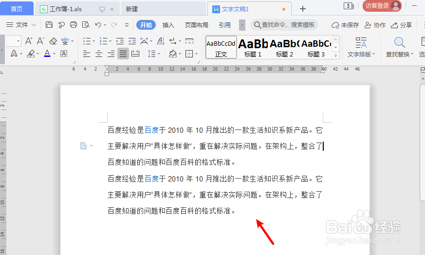The height and width of the screenshot is (255, 425).
Task: Click the command search box
Action: pyautogui.click(x=284, y=25)
